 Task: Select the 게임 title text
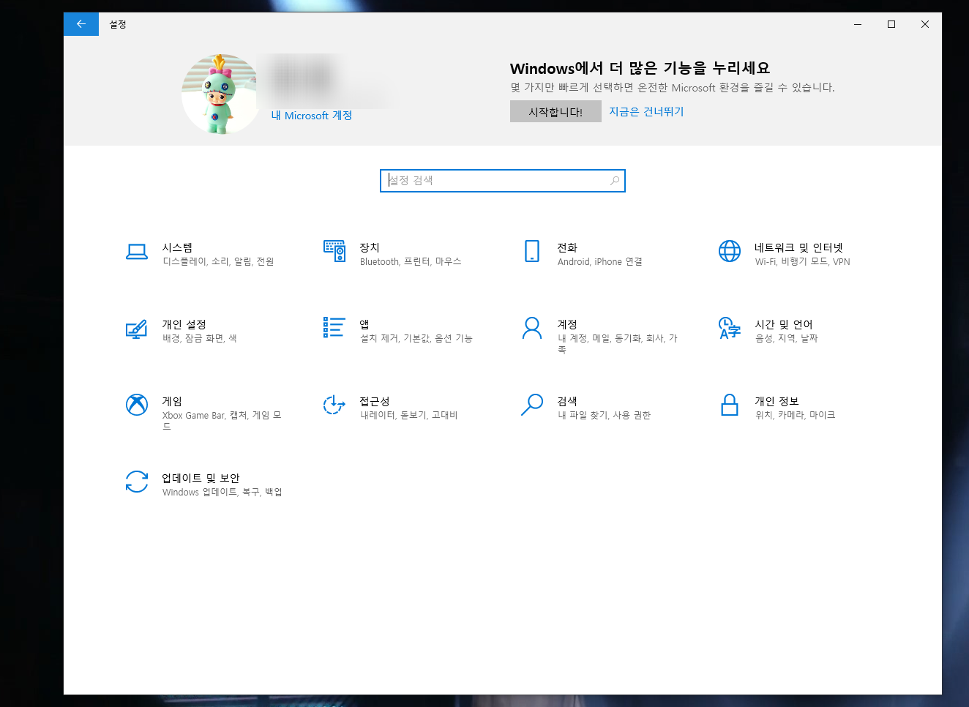pos(172,402)
